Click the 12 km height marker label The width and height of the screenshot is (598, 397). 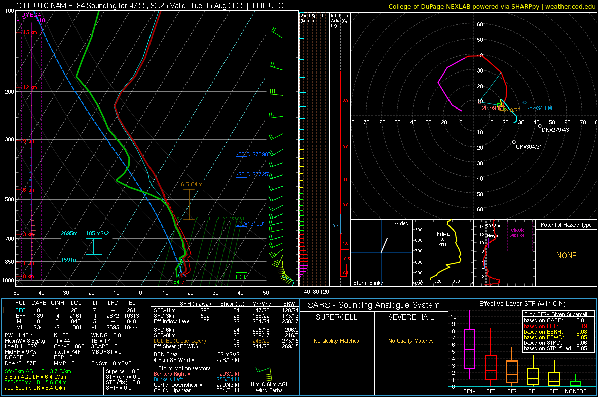tap(30, 87)
